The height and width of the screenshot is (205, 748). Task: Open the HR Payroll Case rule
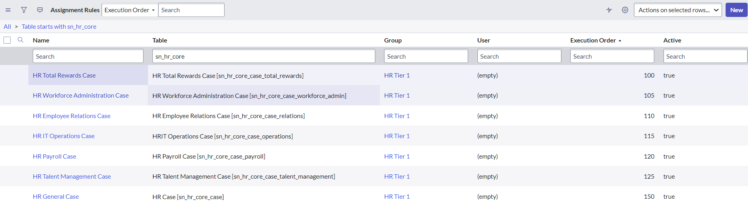54,156
